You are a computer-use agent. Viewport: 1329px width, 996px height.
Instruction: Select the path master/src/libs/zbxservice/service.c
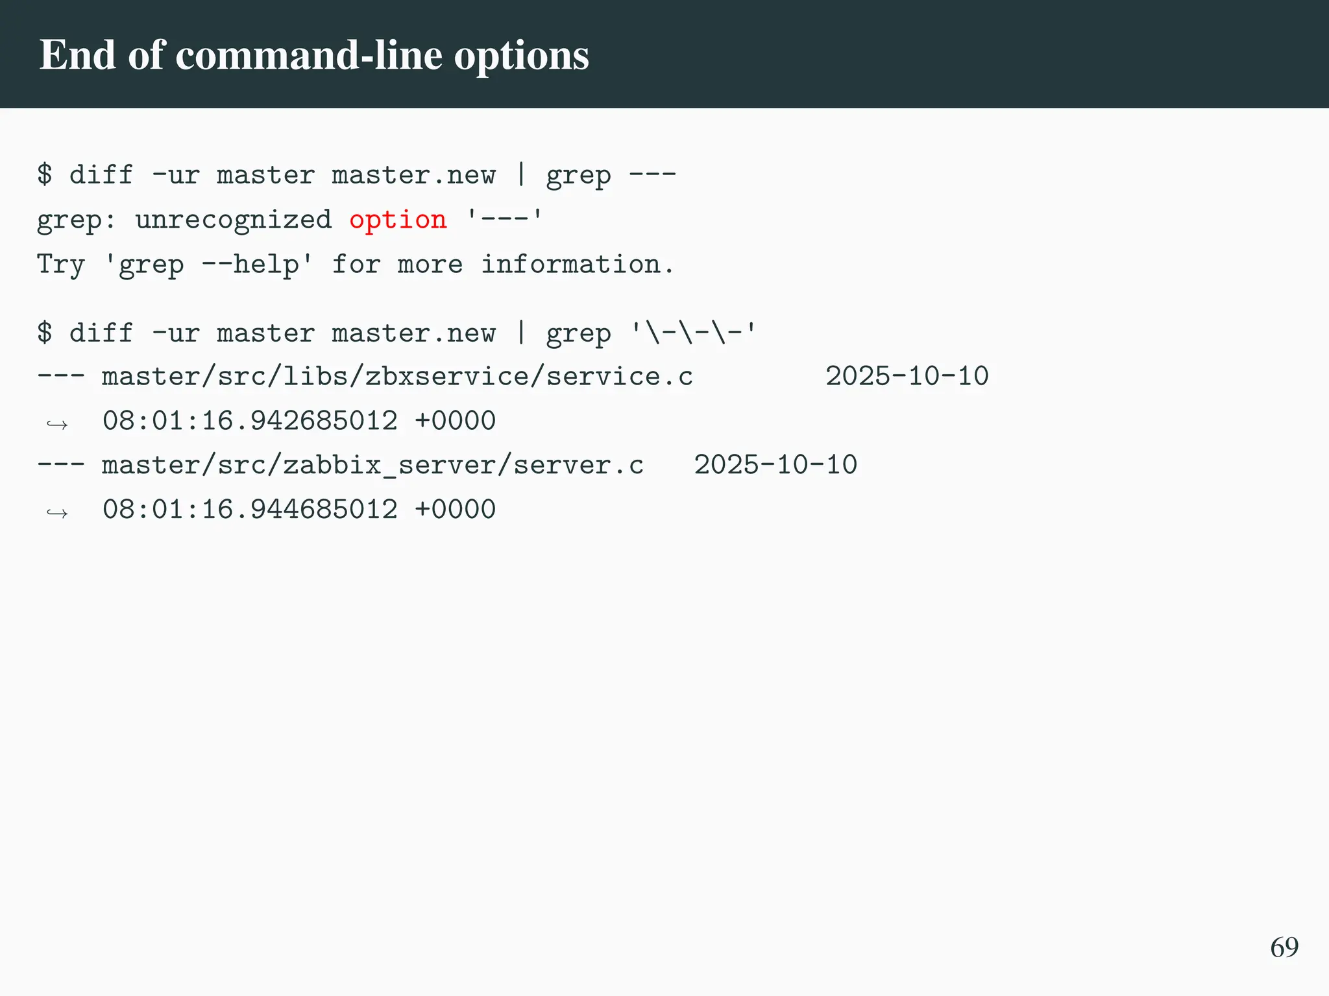point(397,377)
